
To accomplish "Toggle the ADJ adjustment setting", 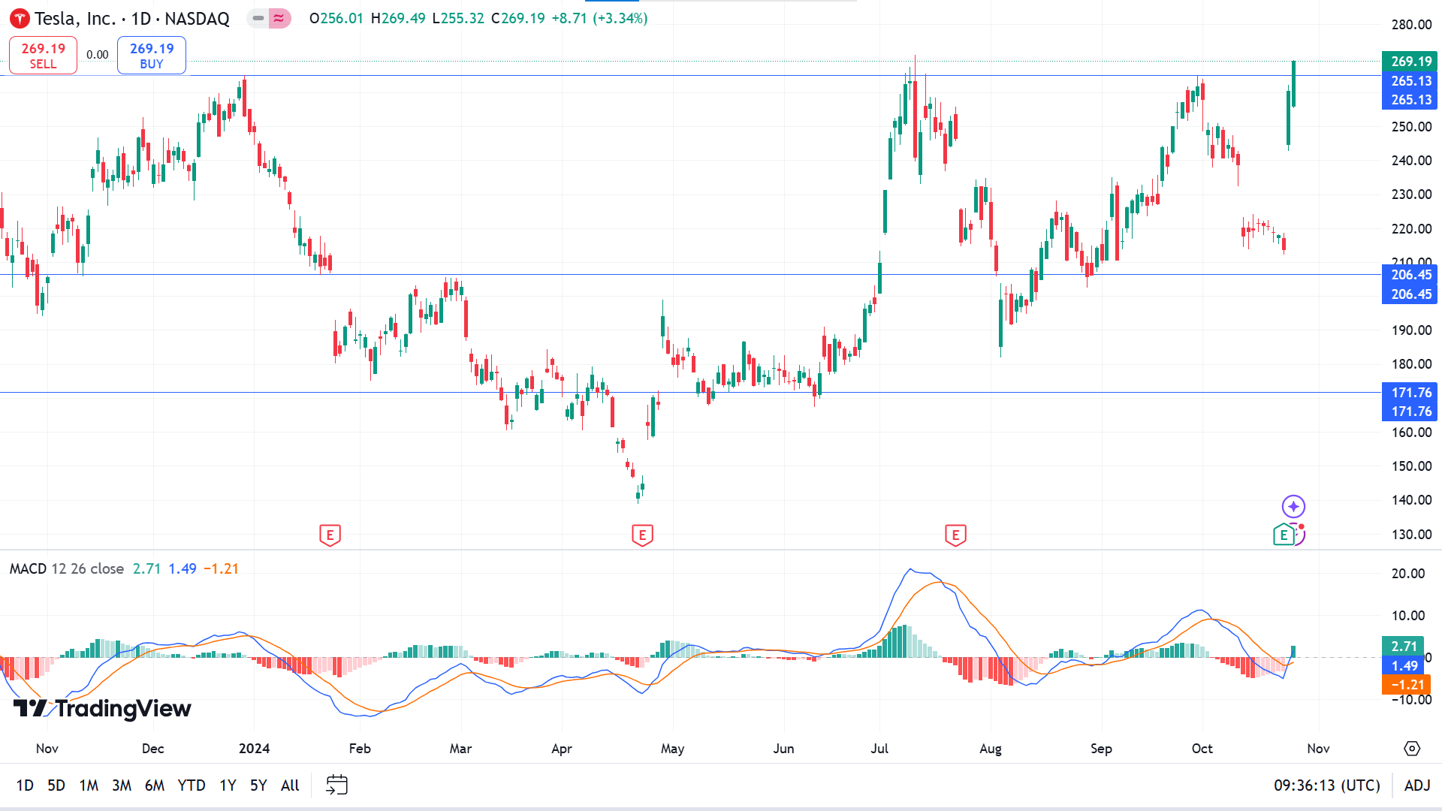I will click(x=1417, y=785).
